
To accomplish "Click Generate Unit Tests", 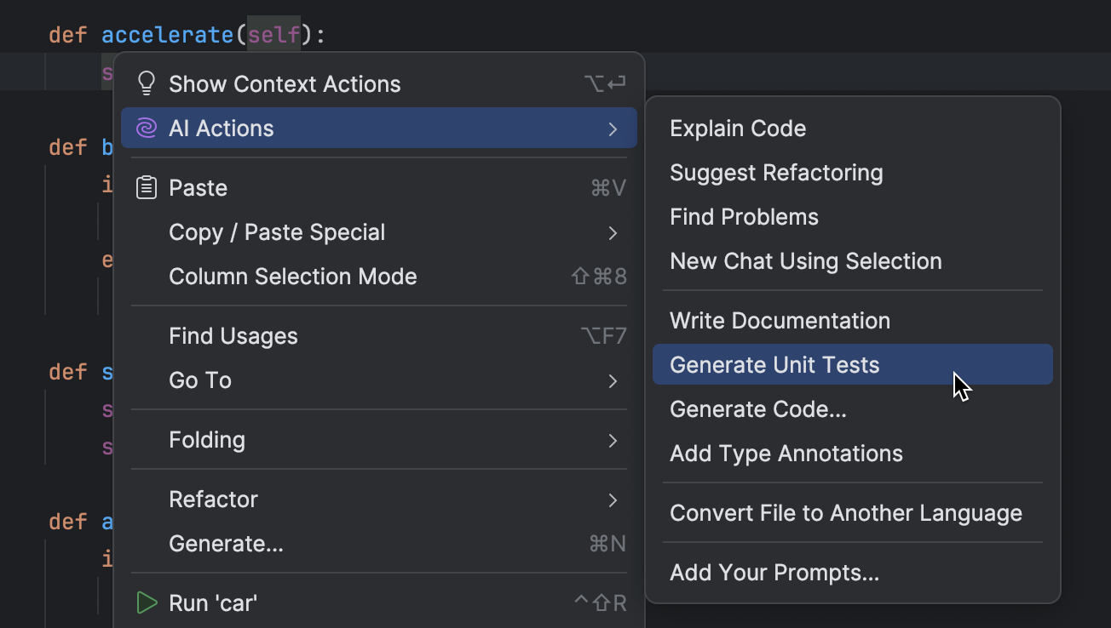I will tap(774, 365).
